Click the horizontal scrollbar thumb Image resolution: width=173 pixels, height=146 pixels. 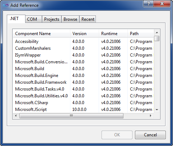[x=71, y=116]
